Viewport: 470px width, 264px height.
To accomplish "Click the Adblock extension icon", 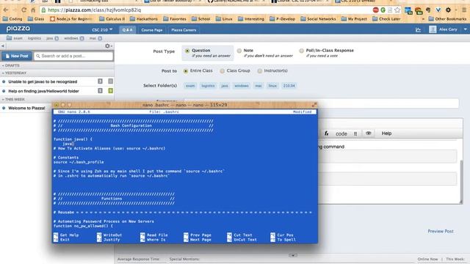I will (375, 10).
